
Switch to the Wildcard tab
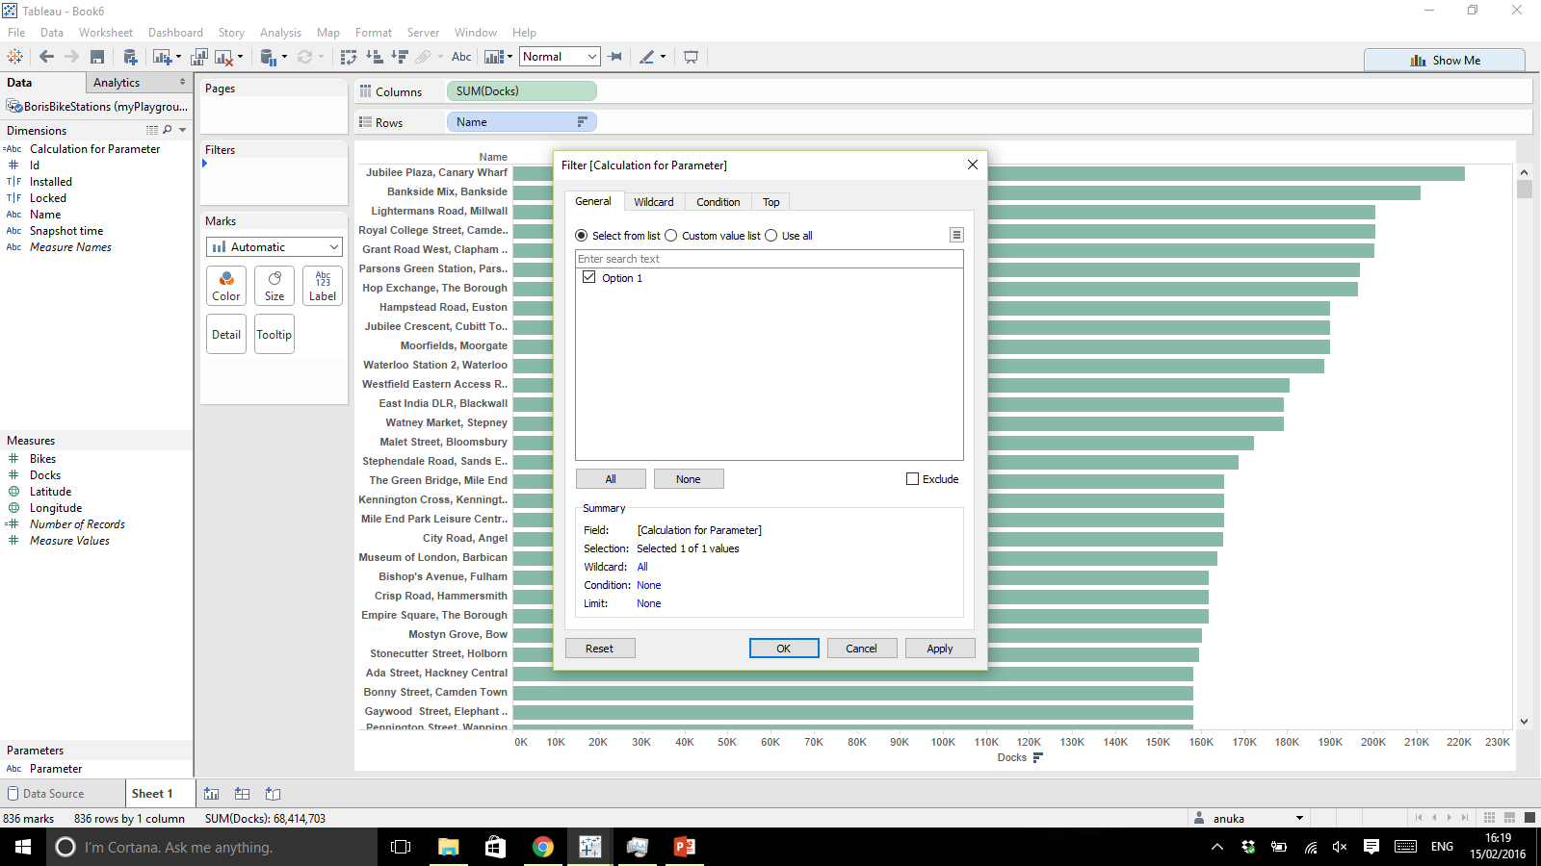(653, 202)
